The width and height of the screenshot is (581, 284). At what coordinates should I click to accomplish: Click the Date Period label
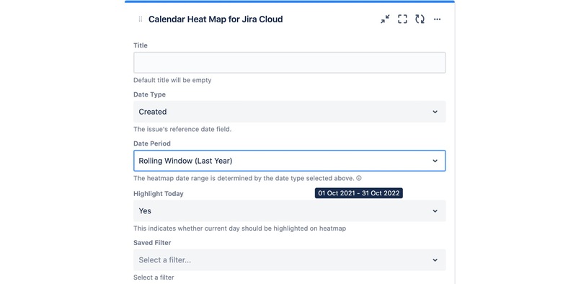[x=151, y=143]
